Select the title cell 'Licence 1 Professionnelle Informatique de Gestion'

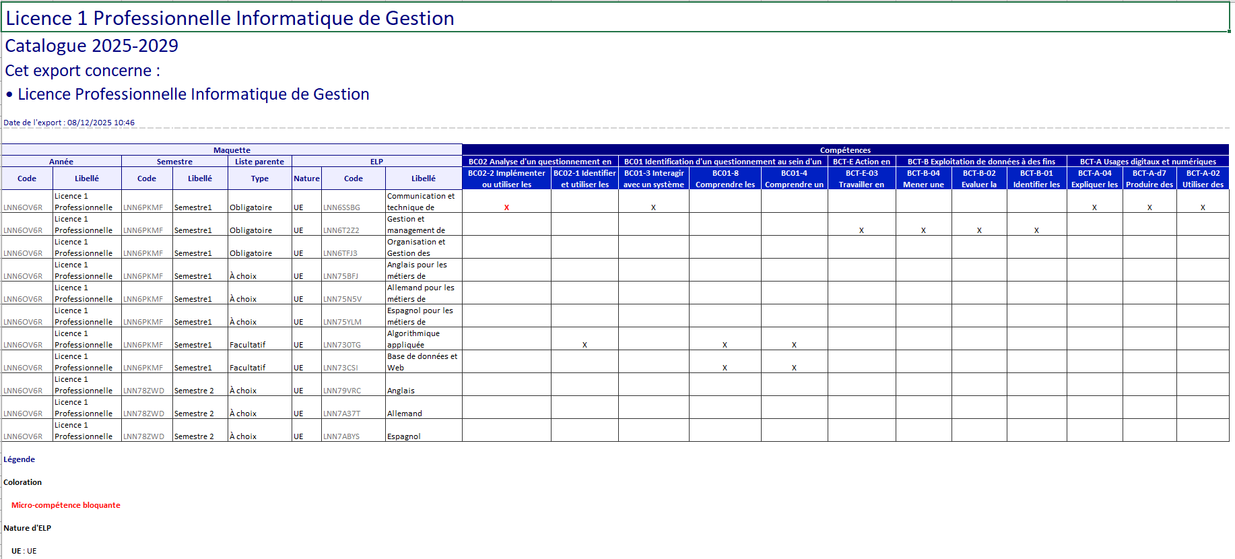pos(230,18)
